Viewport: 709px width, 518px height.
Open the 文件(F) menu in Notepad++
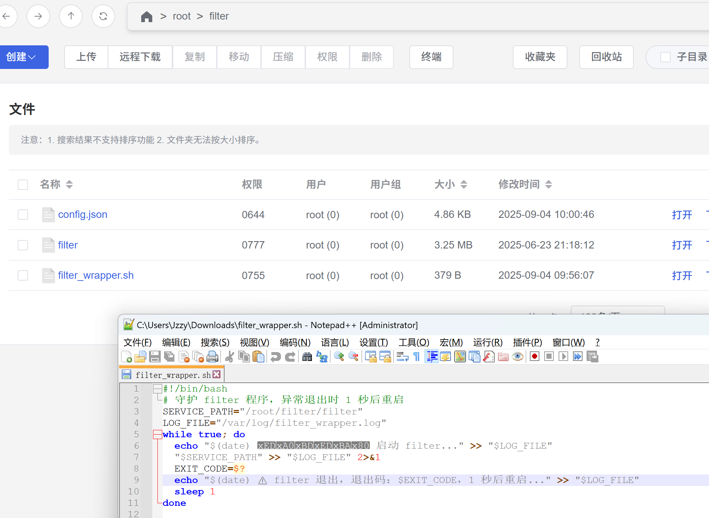(x=138, y=343)
